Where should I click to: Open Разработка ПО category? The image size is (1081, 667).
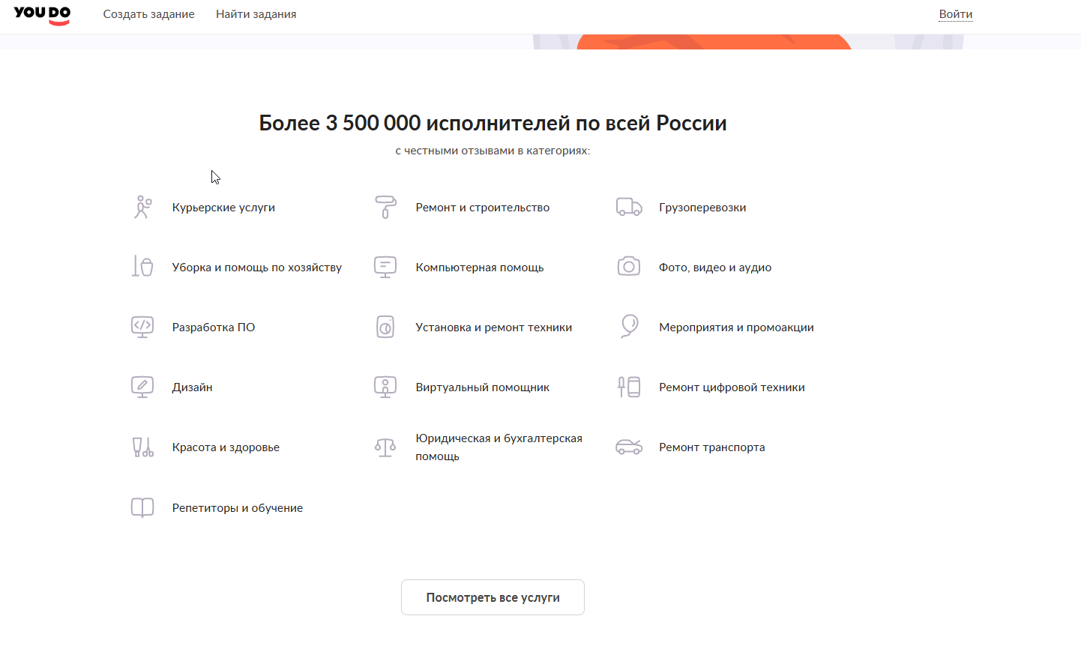(214, 328)
